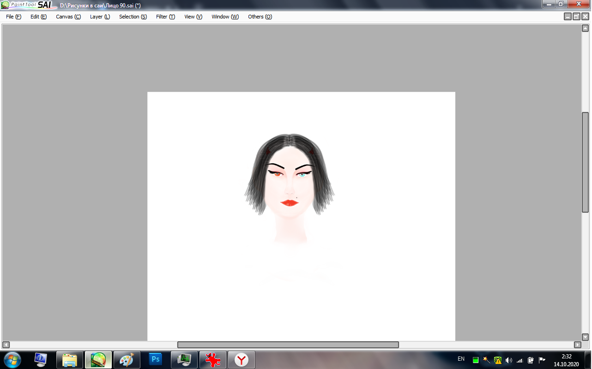The width and height of the screenshot is (592, 369).
Task: Open the Others menu
Action: [260, 17]
